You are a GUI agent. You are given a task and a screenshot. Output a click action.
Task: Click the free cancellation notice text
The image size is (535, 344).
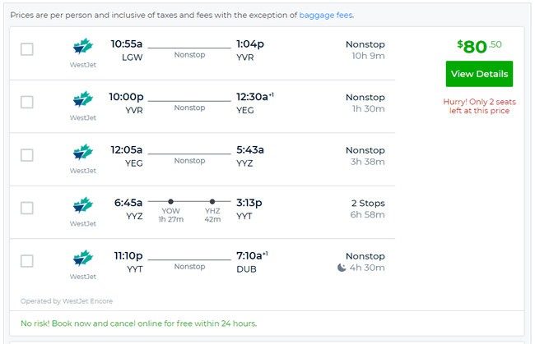[138, 323]
